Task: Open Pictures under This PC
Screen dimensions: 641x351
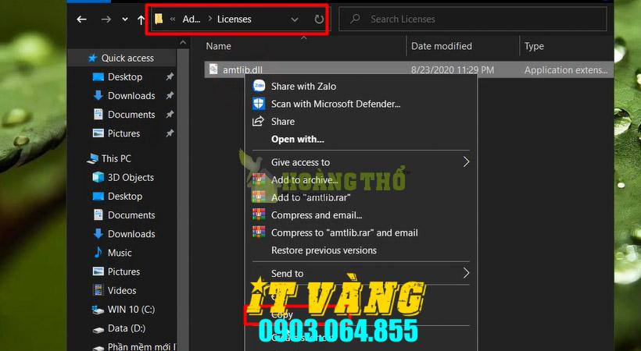Action: [x=124, y=271]
